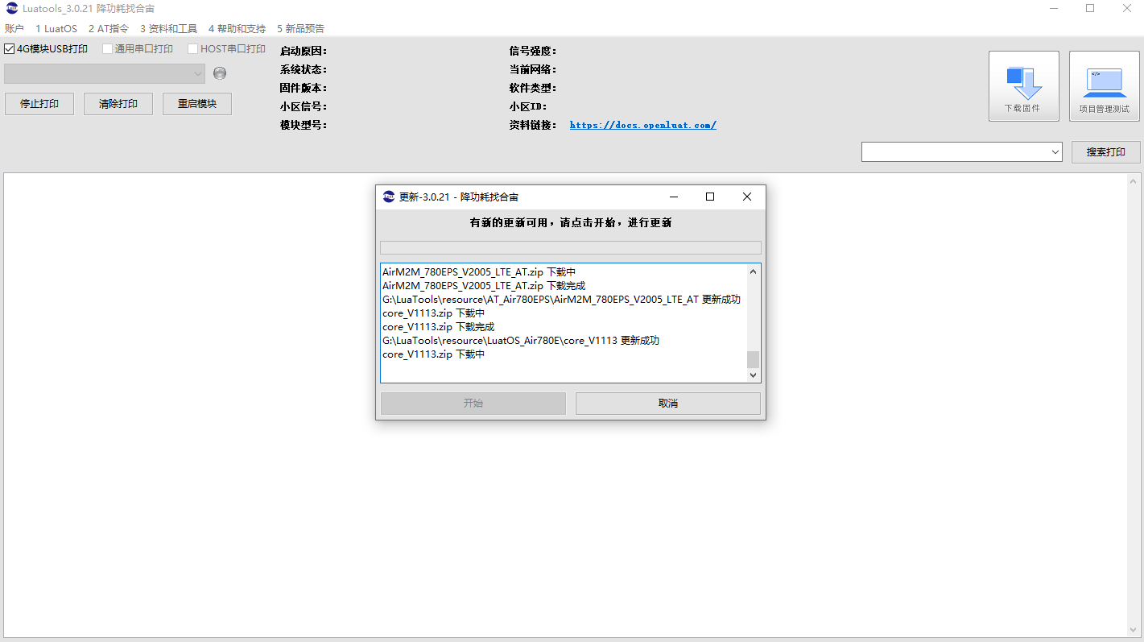Open 项目管理测试 project management icon
Viewport: 1144px width, 642px height.
[x=1104, y=85]
